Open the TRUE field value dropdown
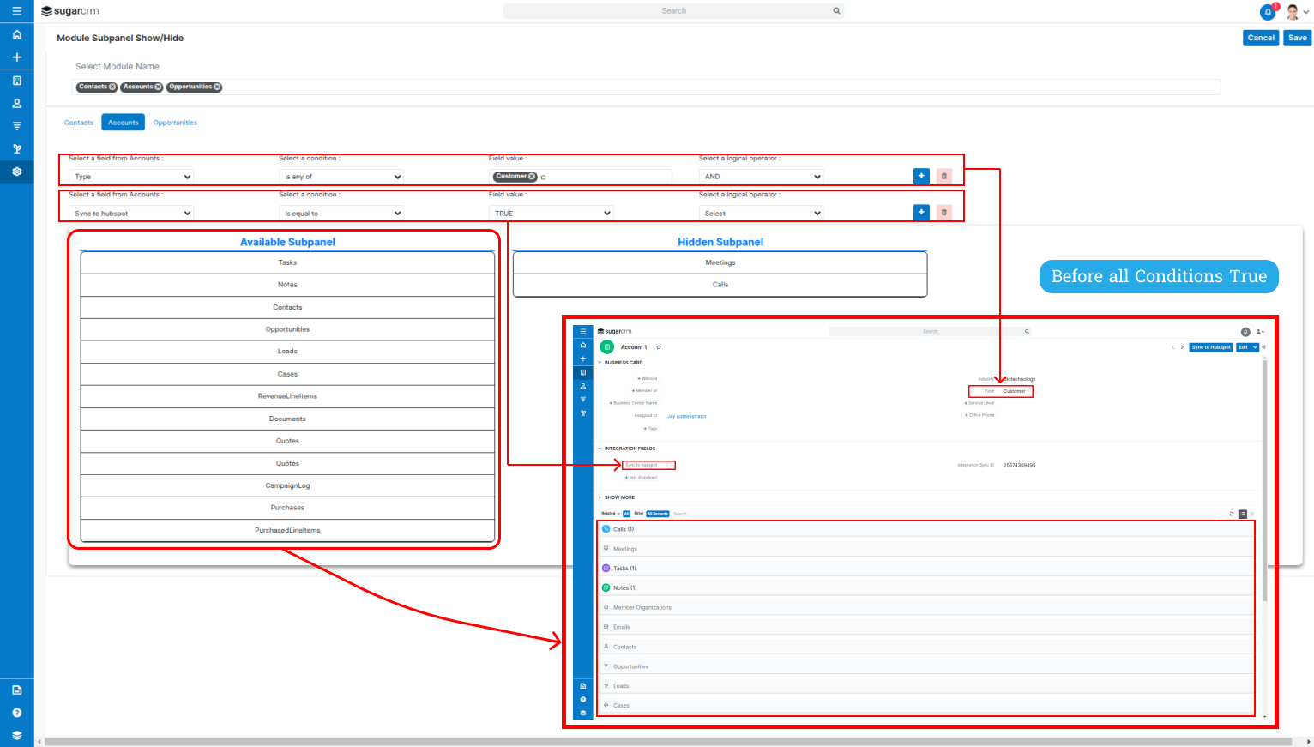Image resolution: width=1314 pixels, height=747 pixels. (552, 213)
